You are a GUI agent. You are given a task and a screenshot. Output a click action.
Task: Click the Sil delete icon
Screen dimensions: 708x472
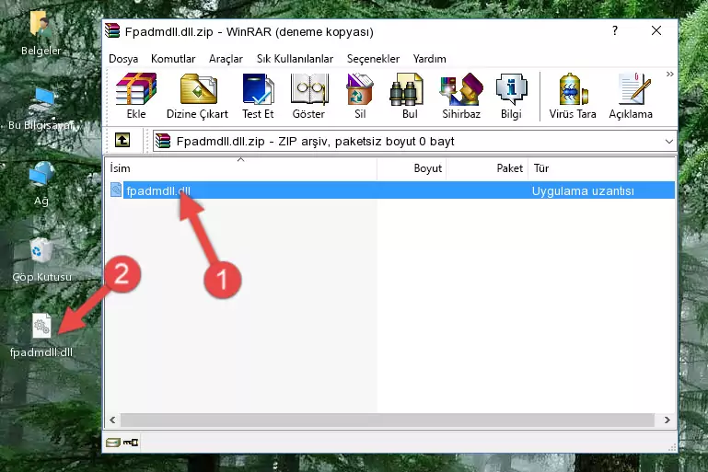pyautogui.click(x=360, y=89)
